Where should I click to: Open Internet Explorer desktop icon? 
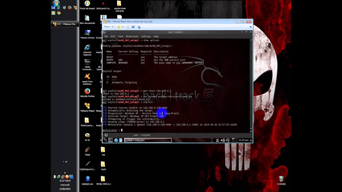[x=87, y=50]
